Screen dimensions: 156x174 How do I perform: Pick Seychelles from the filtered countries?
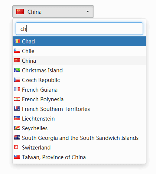pos(79,128)
